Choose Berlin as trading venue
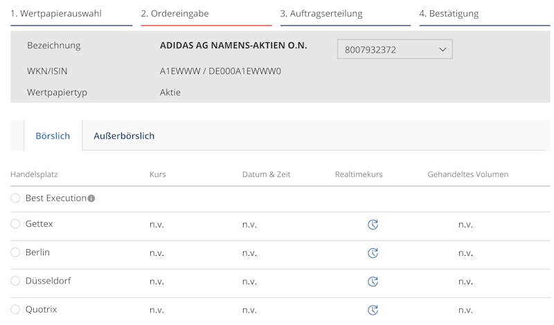The height and width of the screenshot is (325, 554). click(15, 252)
